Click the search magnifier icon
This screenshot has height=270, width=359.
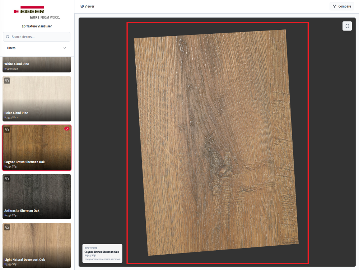coord(8,37)
